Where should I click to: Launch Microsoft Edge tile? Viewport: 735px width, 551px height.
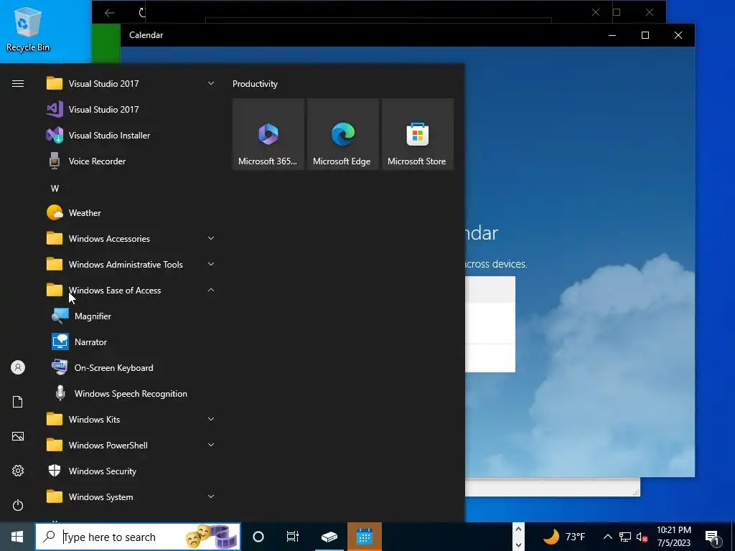[342, 134]
